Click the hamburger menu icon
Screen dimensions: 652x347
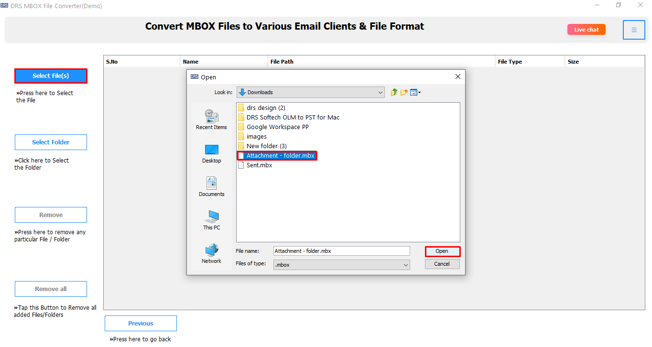(x=634, y=30)
